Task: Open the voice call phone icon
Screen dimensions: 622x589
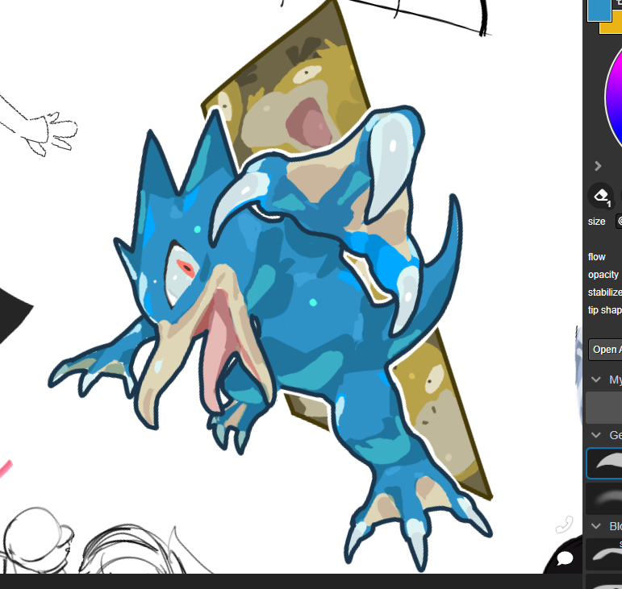Action: click(564, 525)
